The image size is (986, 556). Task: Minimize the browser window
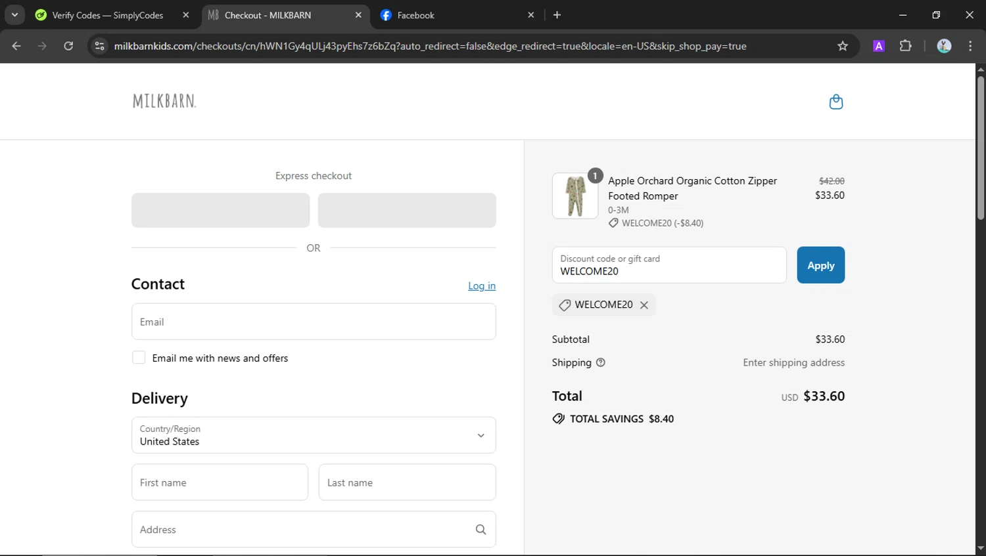[x=903, y=14]
